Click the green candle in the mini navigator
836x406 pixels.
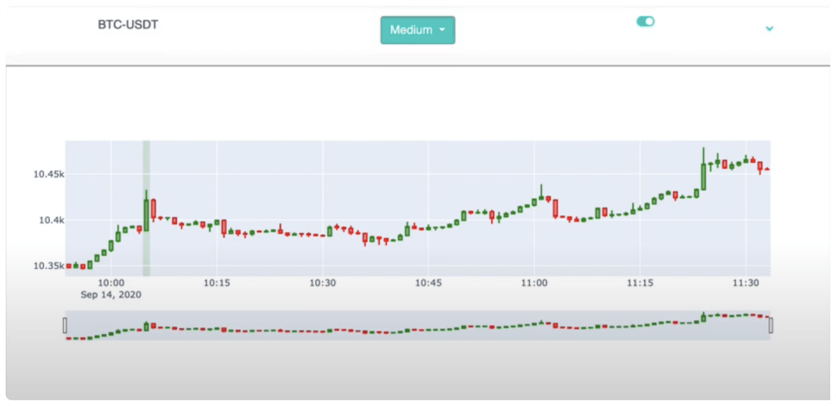(x=147, y=325)
